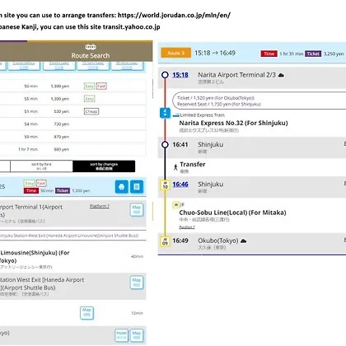Viewport: 346px width, 346px height.
Task: Open the Map button next to Hotel
Action: [137, 335]
